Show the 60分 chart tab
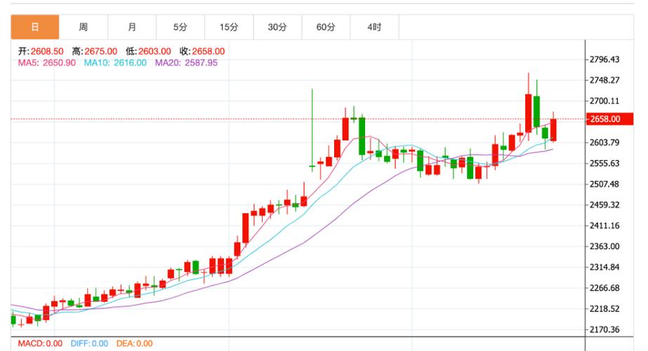The width and height of the screenshot is (648, 351). (326, 27)
